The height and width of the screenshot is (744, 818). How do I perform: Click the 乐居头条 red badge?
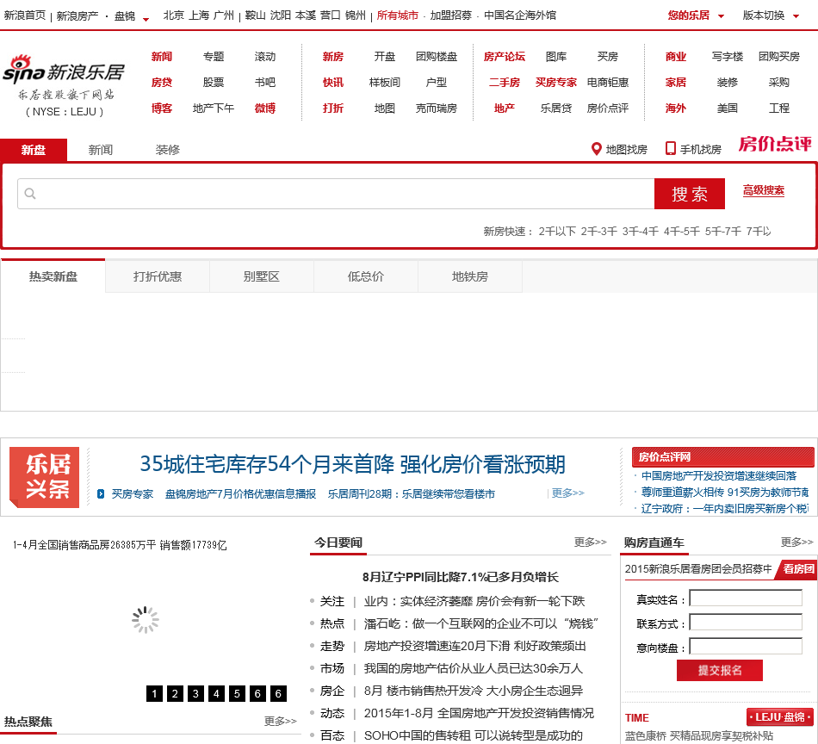(x=44, y=477)
